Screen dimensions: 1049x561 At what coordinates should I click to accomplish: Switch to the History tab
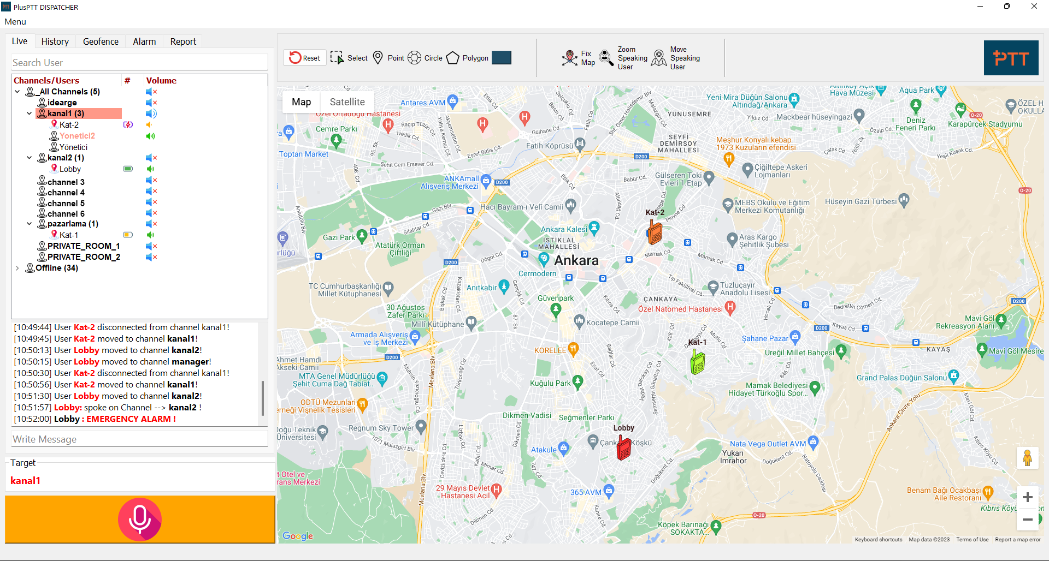click(55, 41)
